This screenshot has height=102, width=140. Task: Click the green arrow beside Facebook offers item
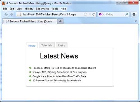click(x=30, y=68)
